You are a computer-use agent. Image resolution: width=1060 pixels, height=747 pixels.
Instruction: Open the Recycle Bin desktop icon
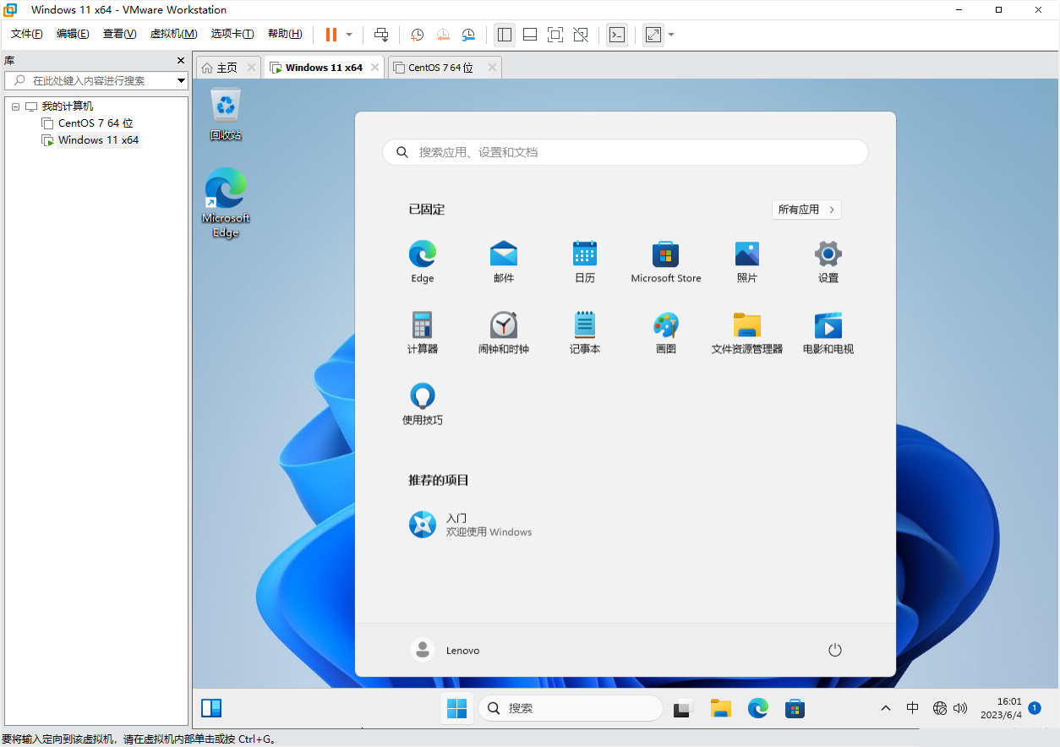(226, 114)
